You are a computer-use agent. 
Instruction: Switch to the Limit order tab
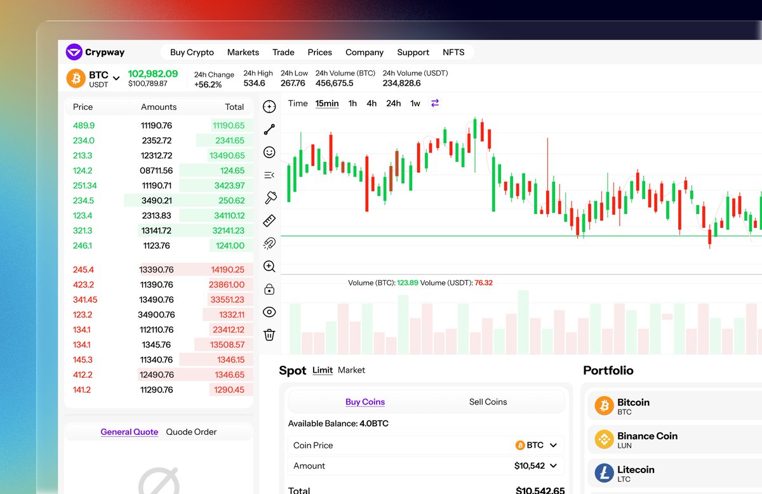click(323, 370)
